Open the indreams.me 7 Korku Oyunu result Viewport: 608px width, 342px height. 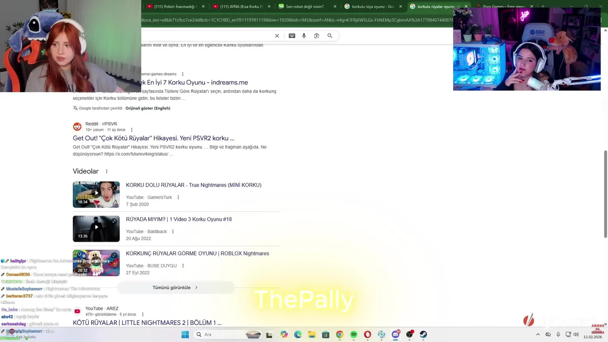tap(195, 83)
